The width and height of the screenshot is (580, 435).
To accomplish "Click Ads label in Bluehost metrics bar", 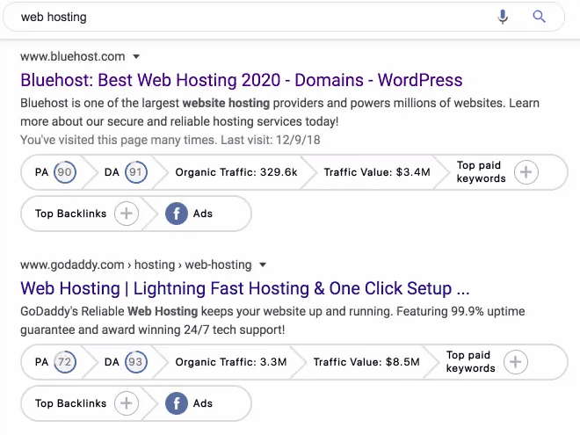I will [203, 214].
